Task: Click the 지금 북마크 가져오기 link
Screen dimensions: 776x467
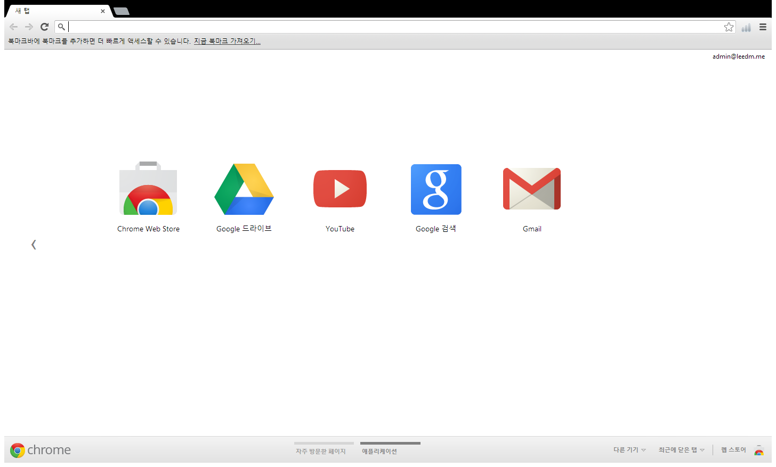Action: pos(227,41)
